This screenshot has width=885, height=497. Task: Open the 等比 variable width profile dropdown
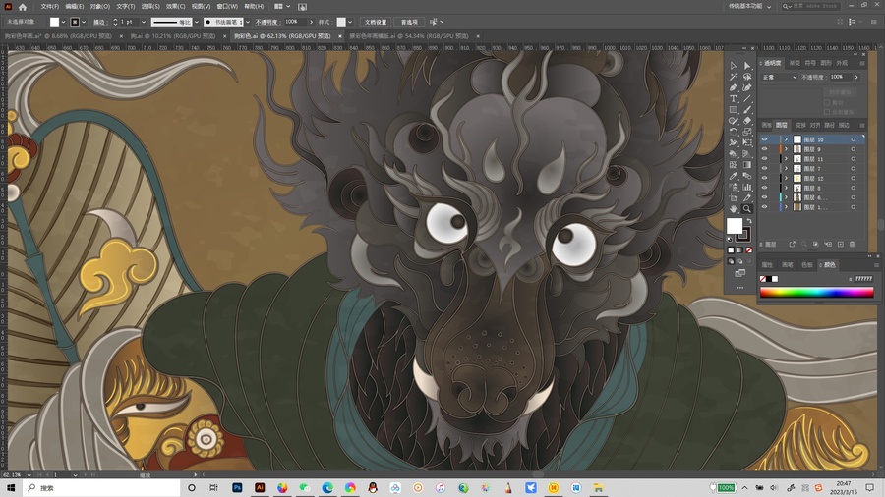point(197,22)
